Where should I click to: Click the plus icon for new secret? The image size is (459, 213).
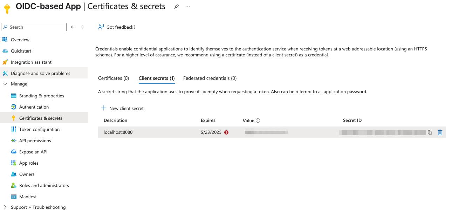click(104, 108)
